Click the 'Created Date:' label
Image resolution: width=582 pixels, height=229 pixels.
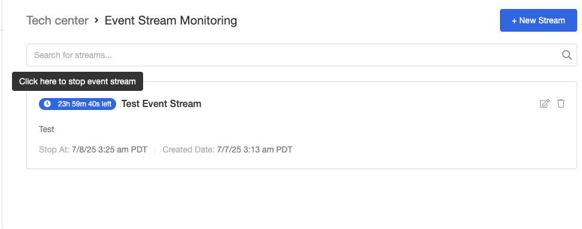[189, 149]
